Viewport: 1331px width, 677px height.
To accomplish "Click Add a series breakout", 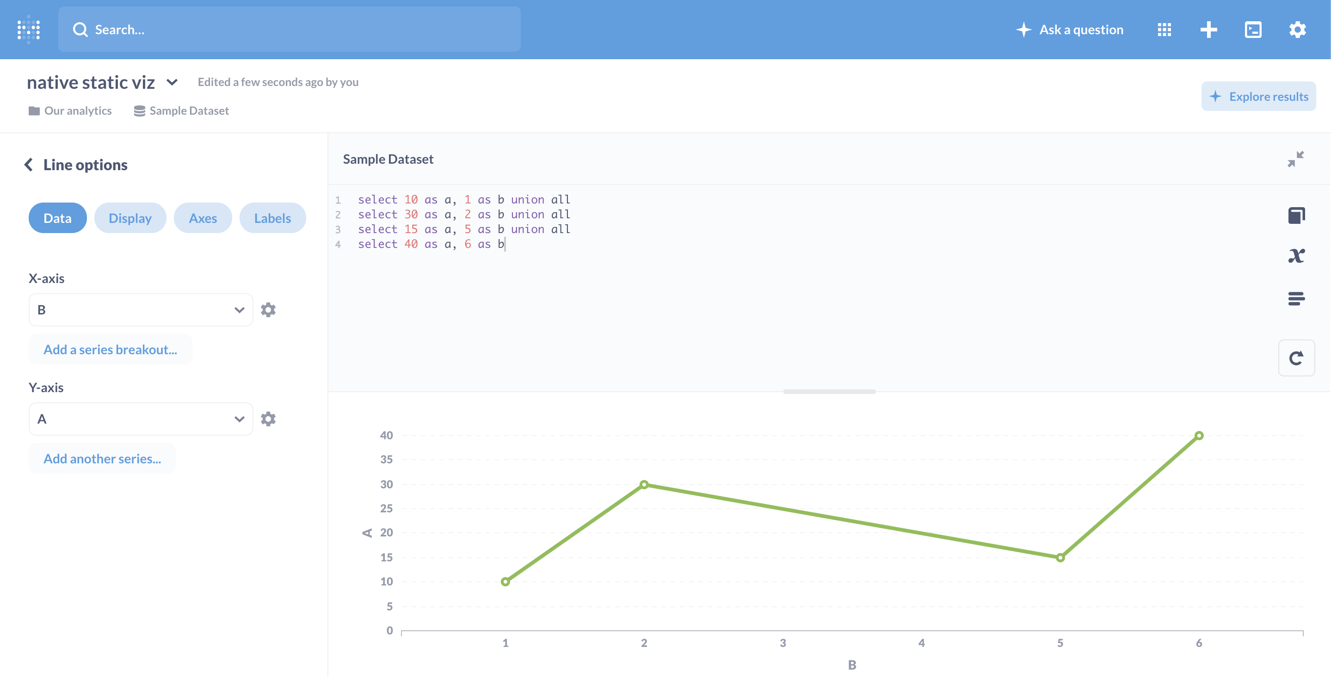I will coord(110,349).
